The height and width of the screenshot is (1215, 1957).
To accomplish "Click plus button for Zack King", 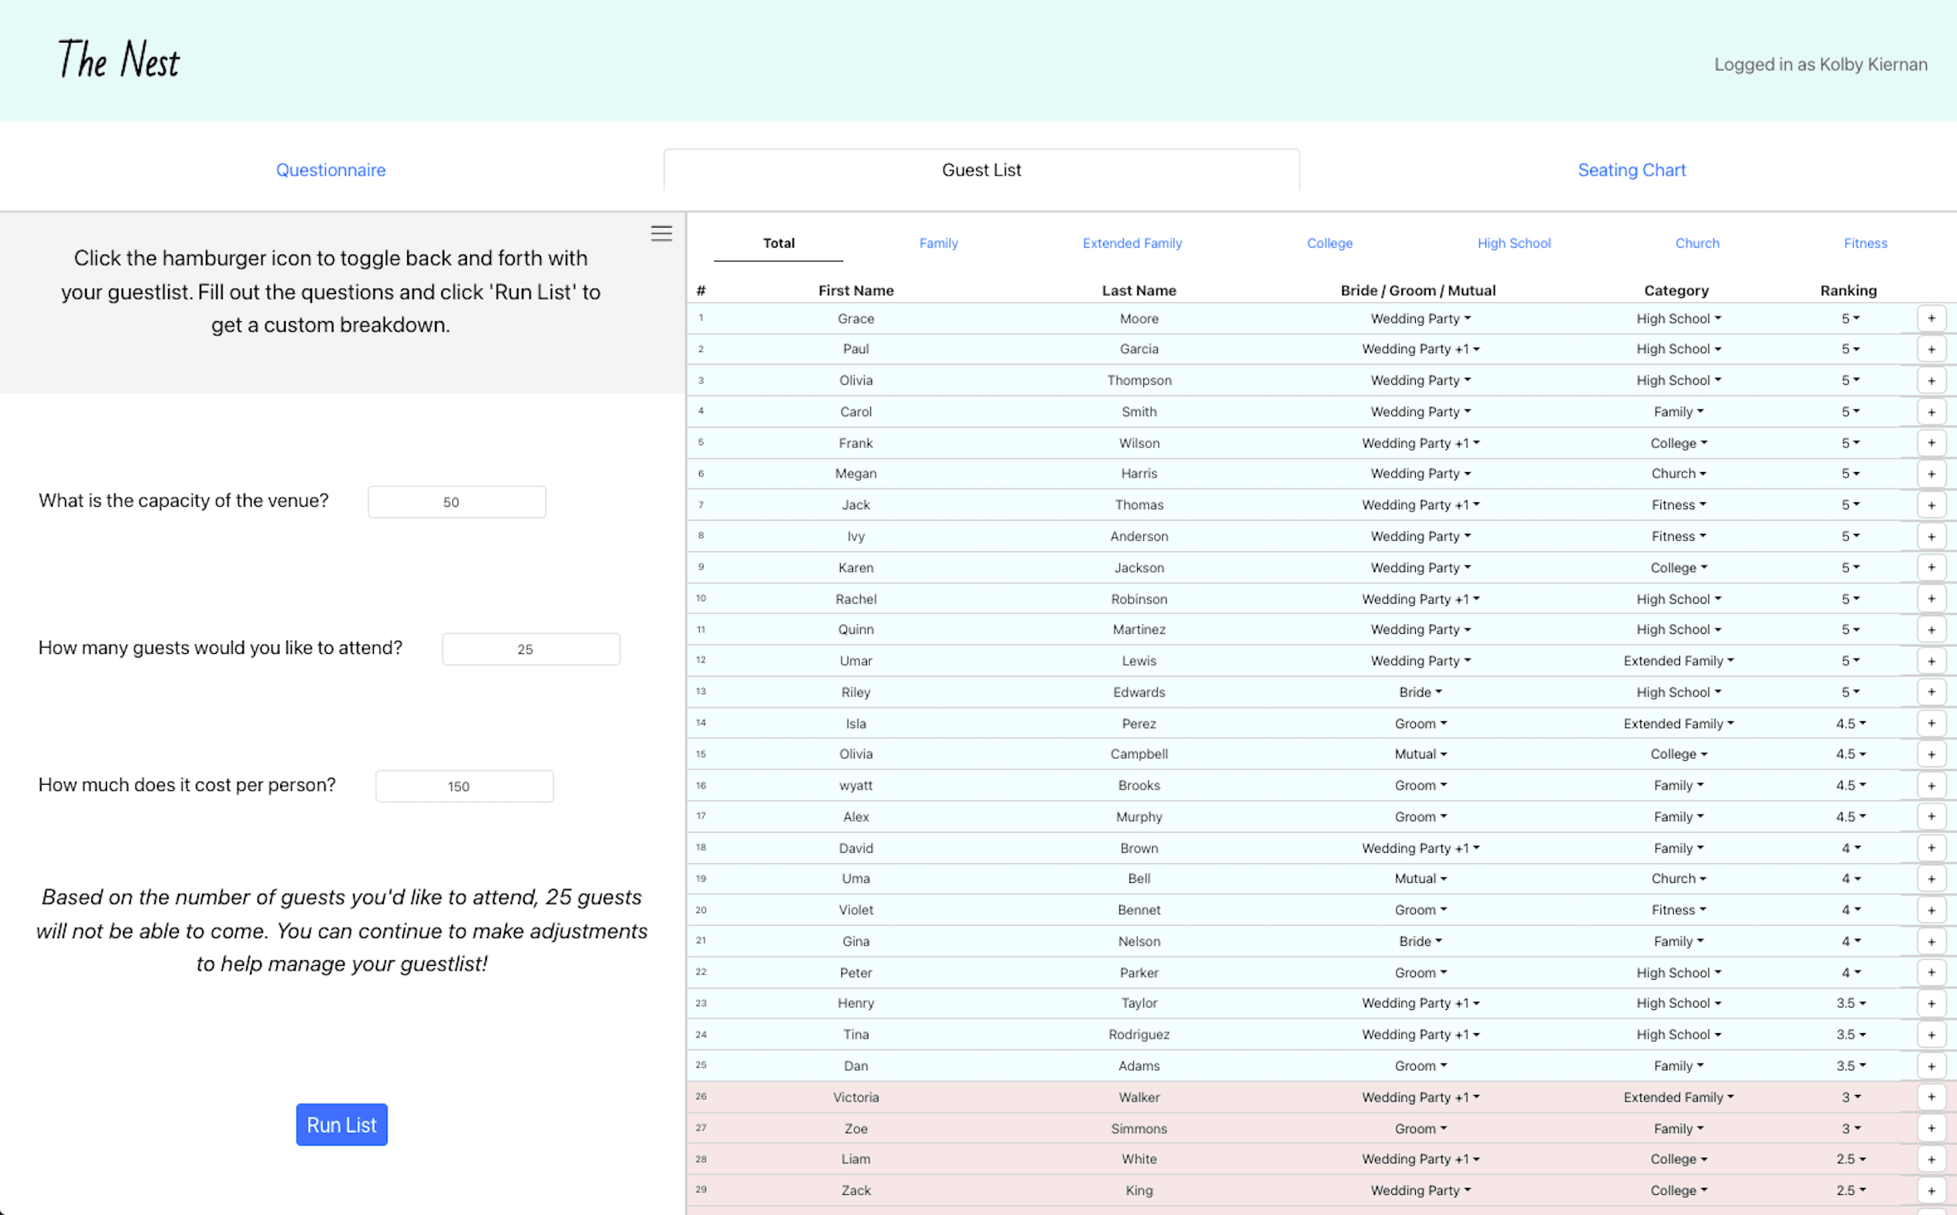I will click(1931, 1190).
